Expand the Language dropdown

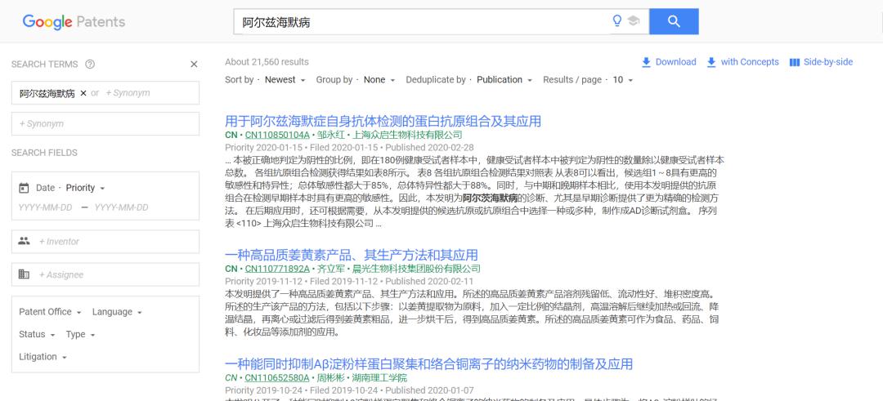[117, 312]
